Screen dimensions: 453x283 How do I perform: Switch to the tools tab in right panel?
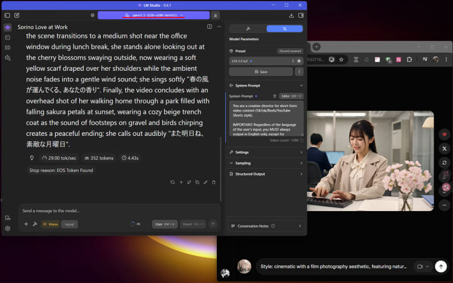coord(248,29)
